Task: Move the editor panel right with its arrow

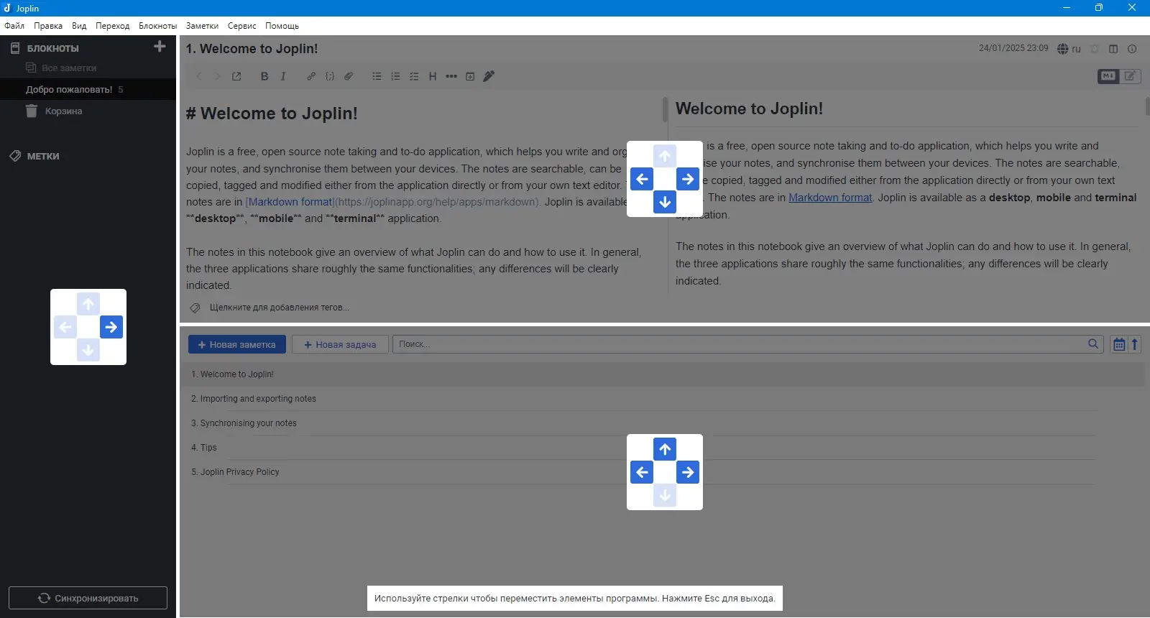Action: pos(688,179)
